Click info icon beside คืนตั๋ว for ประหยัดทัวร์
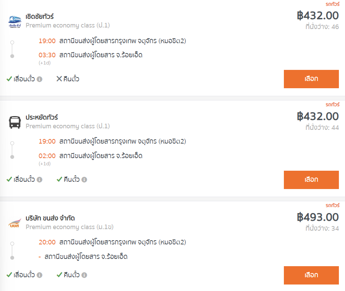The height and width of the screenshot is (291, 345). pos(84,179)
